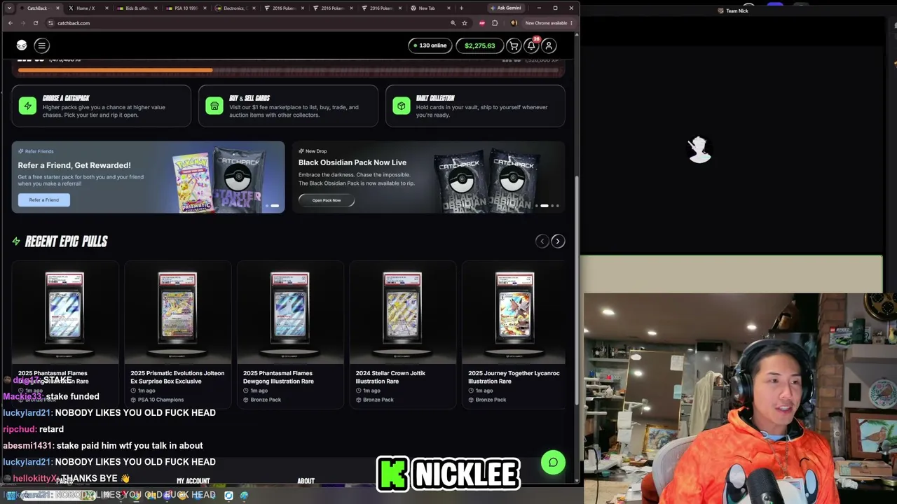Switch to the Bids & offers tab

pos(137,8)
